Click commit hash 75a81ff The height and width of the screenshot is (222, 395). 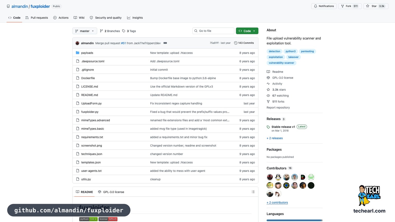(214, 43)
